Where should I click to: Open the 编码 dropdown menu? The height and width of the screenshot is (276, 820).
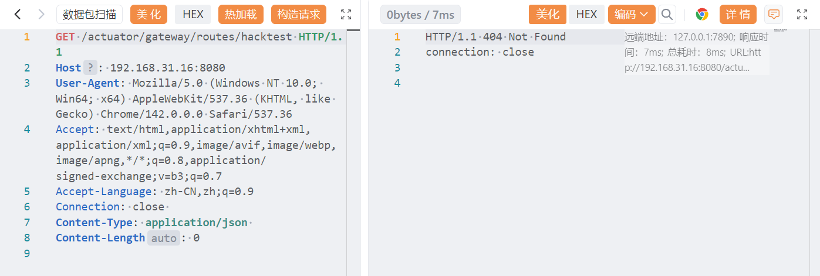click(x=631, y=15)
